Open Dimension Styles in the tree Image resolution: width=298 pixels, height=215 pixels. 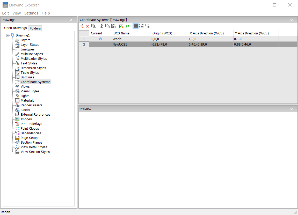[33, 68]
